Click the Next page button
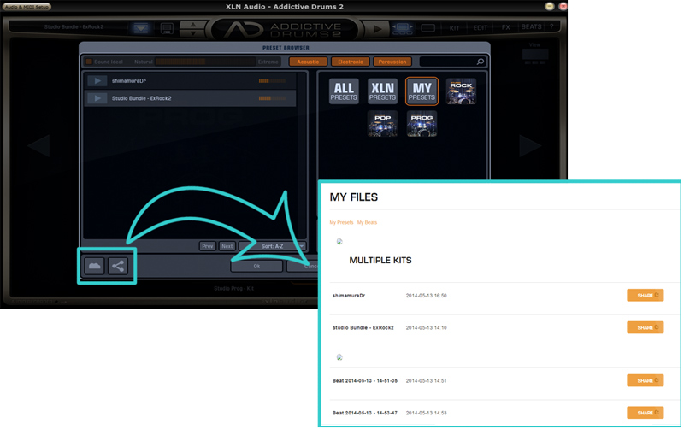Screen dimensions: 684x429 point(227,246)
